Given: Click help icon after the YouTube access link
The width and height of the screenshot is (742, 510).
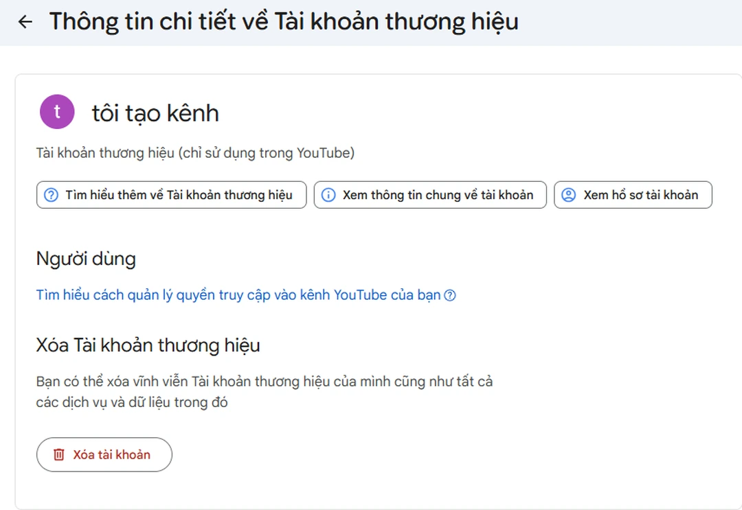Looking at the screenshot, I should tap(450, 295).
